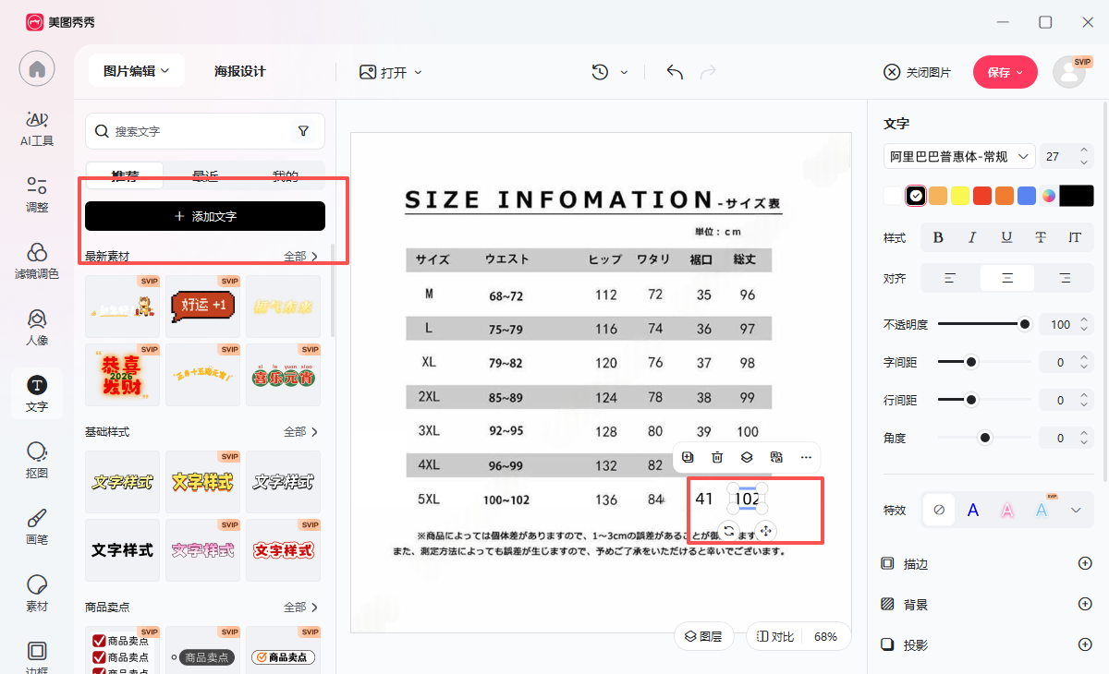Open the custom color wheel picker
The width and height of the screenshot is (1109, 674).
point(1049,196)
